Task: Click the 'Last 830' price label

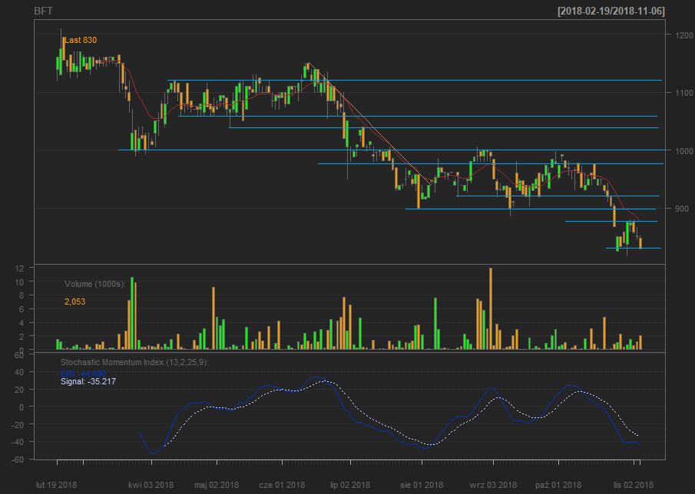Action: [81, 41]
